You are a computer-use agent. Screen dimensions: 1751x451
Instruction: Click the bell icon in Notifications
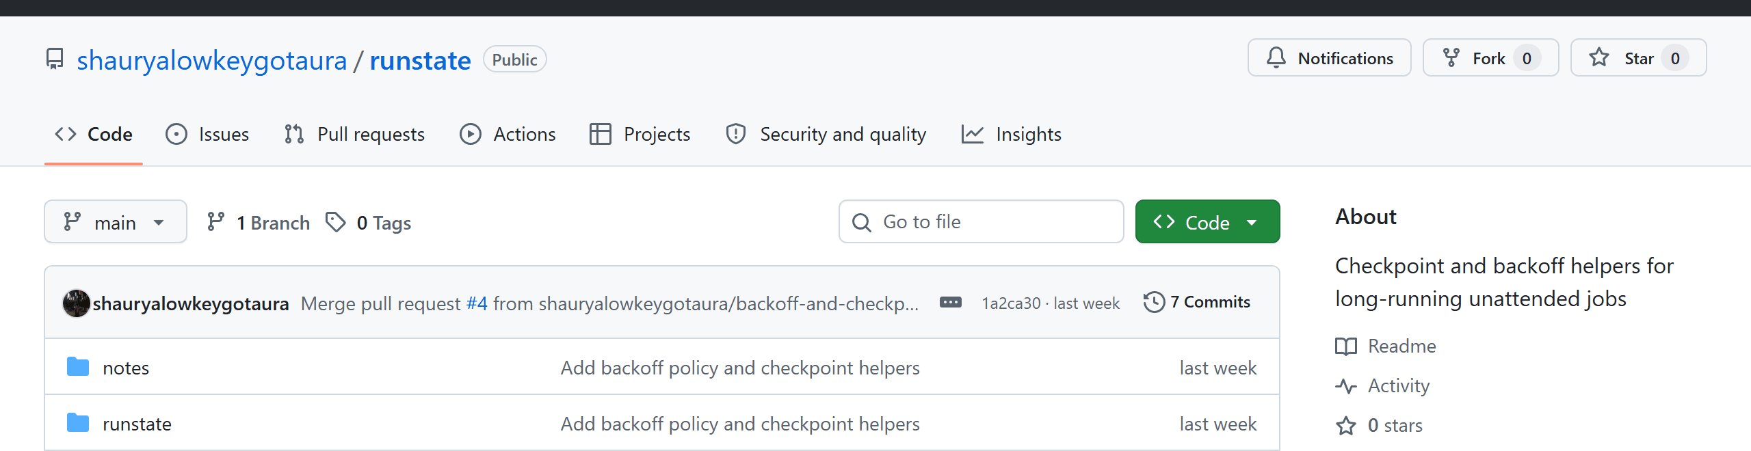point(1276,58)
